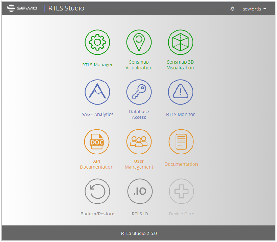The image size is (277, 242).
Task: Click the Sensmap Visualization text label
Action: pos(139,65)
